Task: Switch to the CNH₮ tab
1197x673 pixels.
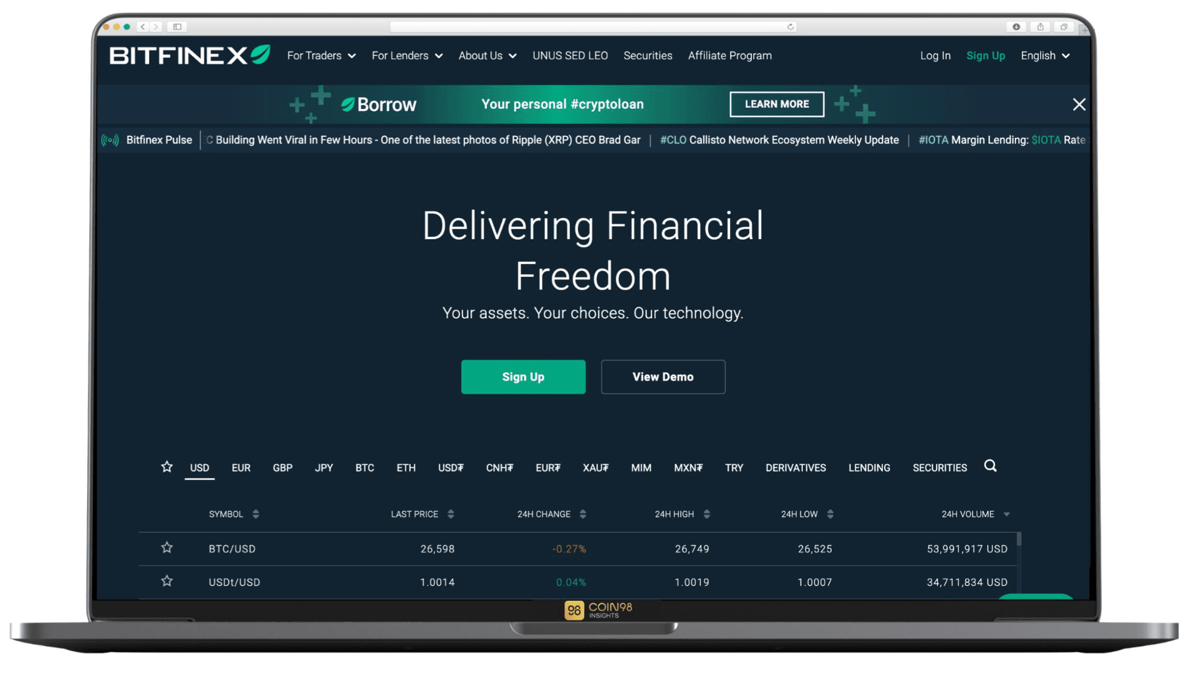Action: [499, 468]
